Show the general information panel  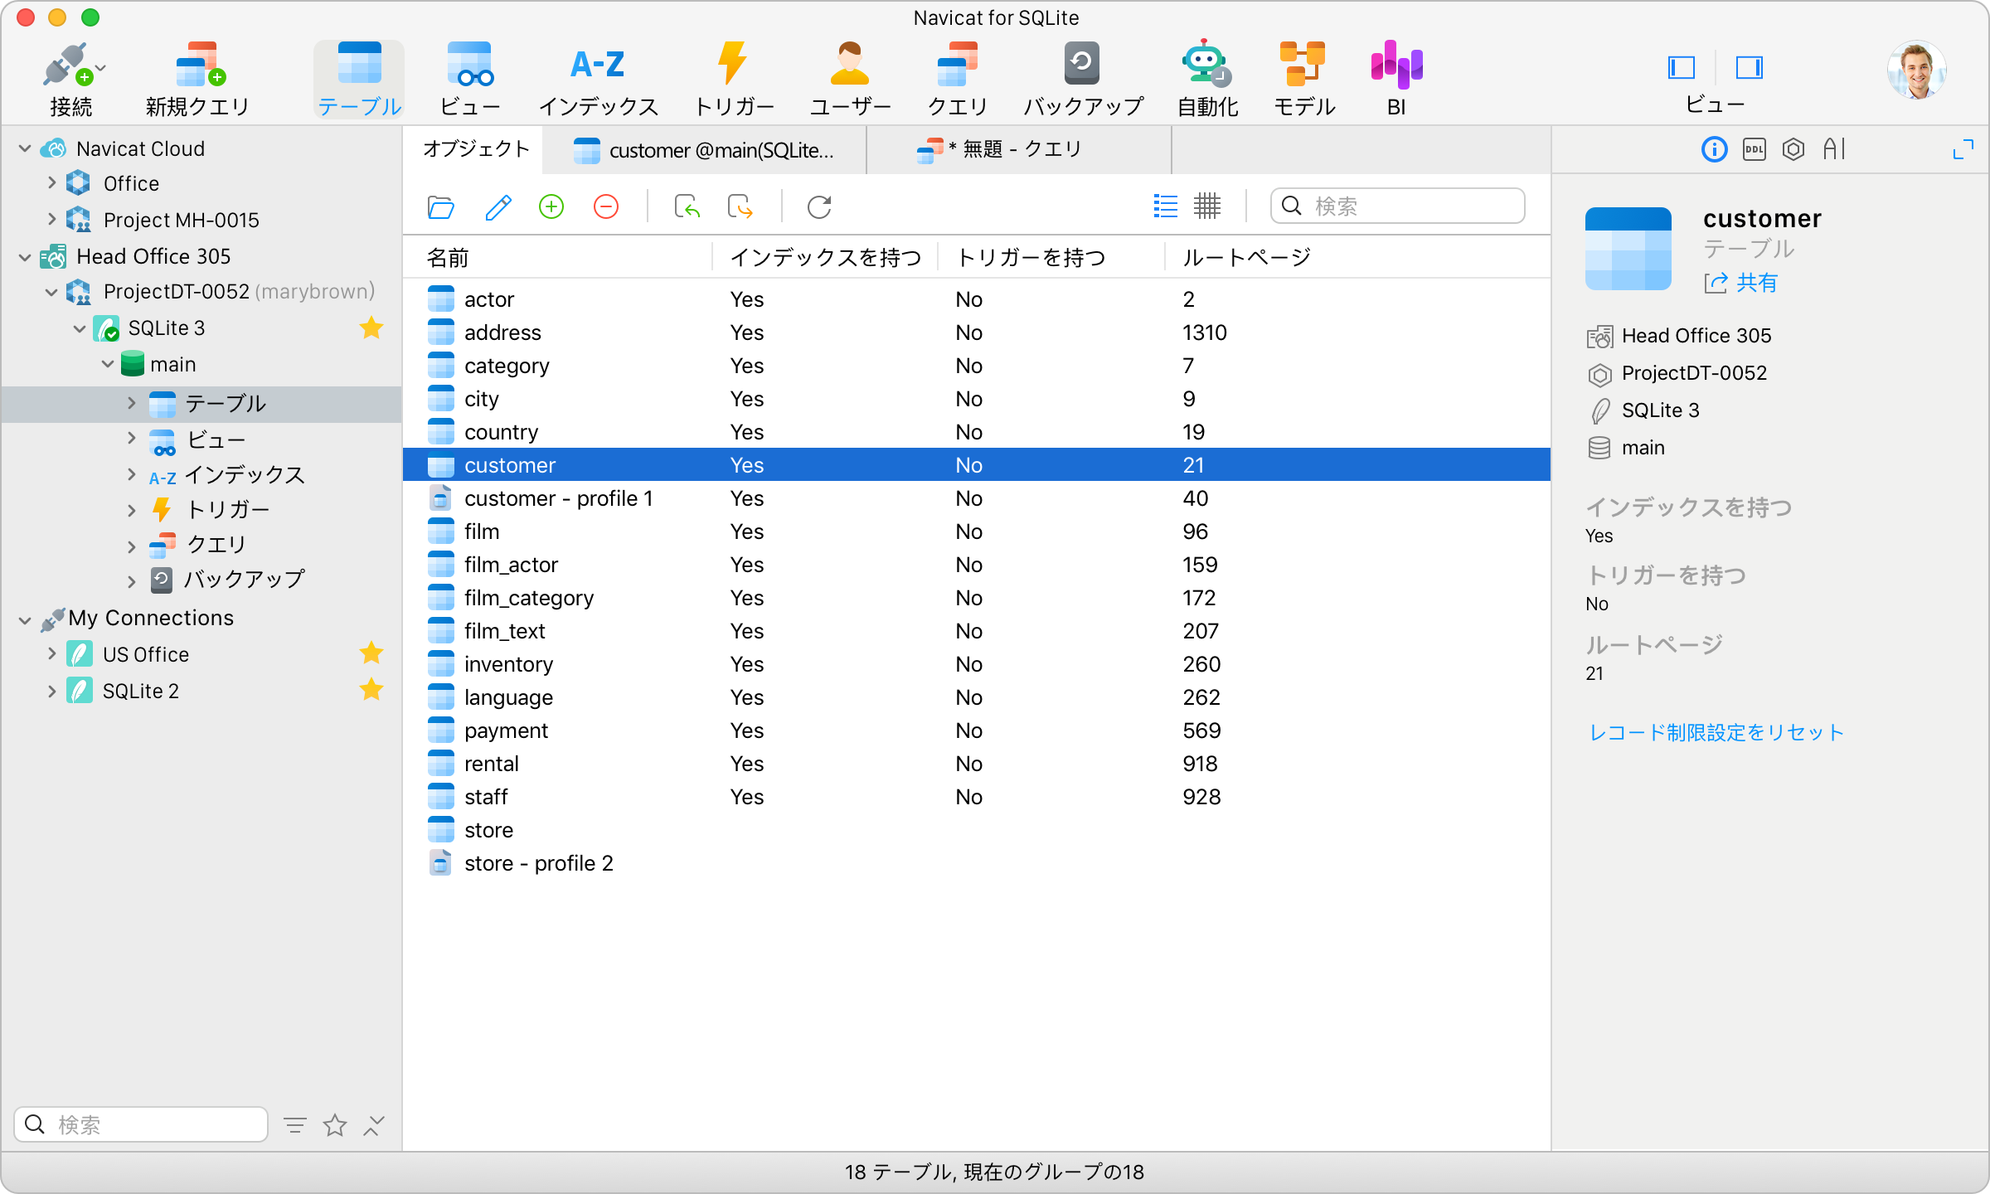[1715, 149]
